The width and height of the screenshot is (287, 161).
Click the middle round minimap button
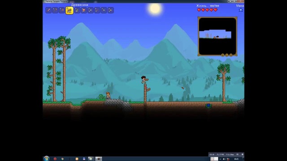click(227, 55)
